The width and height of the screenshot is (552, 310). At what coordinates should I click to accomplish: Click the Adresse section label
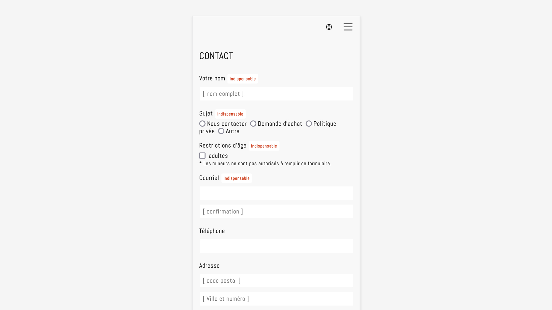209,265
